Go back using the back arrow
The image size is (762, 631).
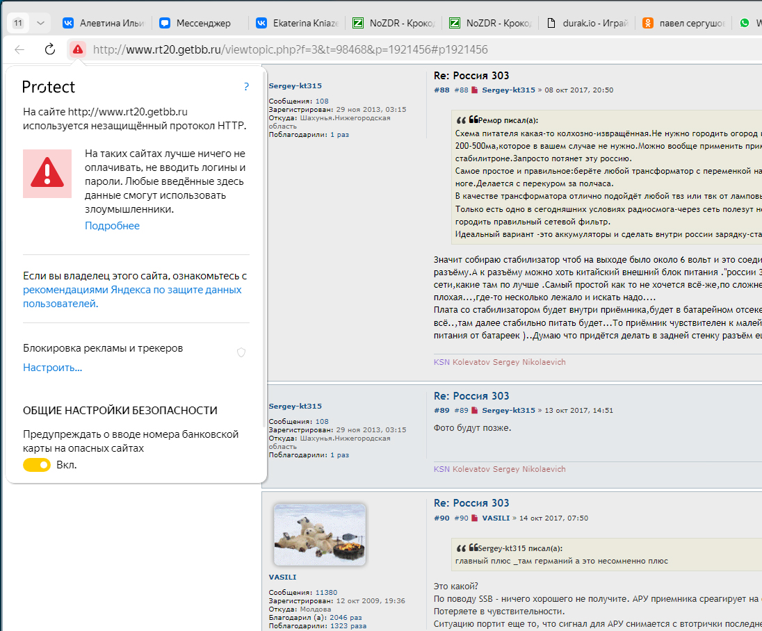[x=19, y=49]
